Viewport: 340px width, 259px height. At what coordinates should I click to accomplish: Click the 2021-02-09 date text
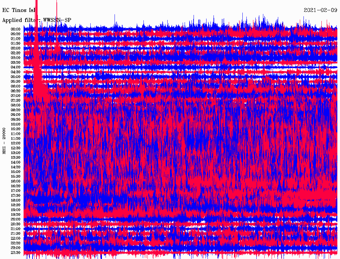(x=320, y=10)
